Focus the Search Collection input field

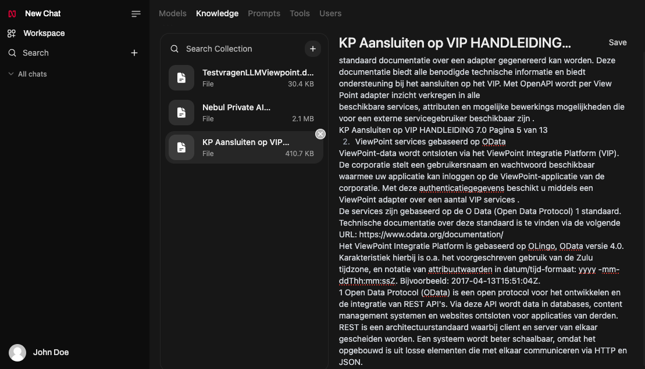243,49
